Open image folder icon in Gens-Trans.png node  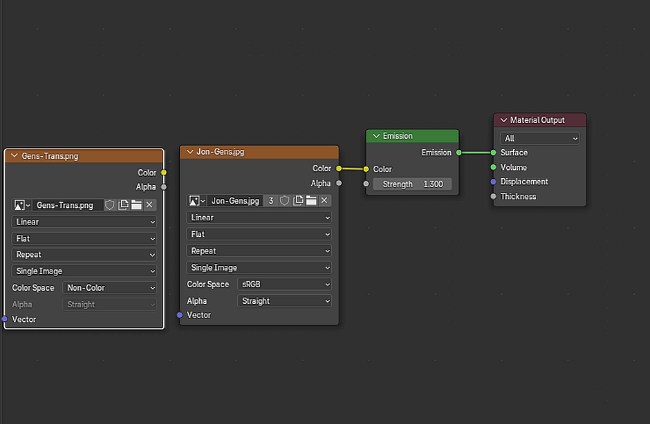(x=136, y=205)
